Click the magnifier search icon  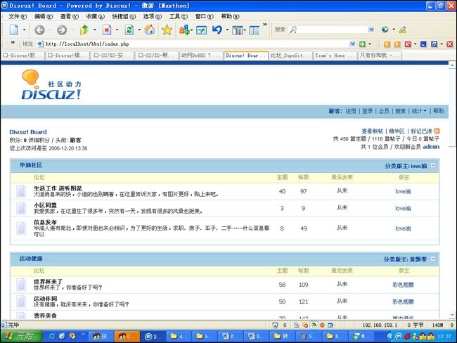(293, 30)
